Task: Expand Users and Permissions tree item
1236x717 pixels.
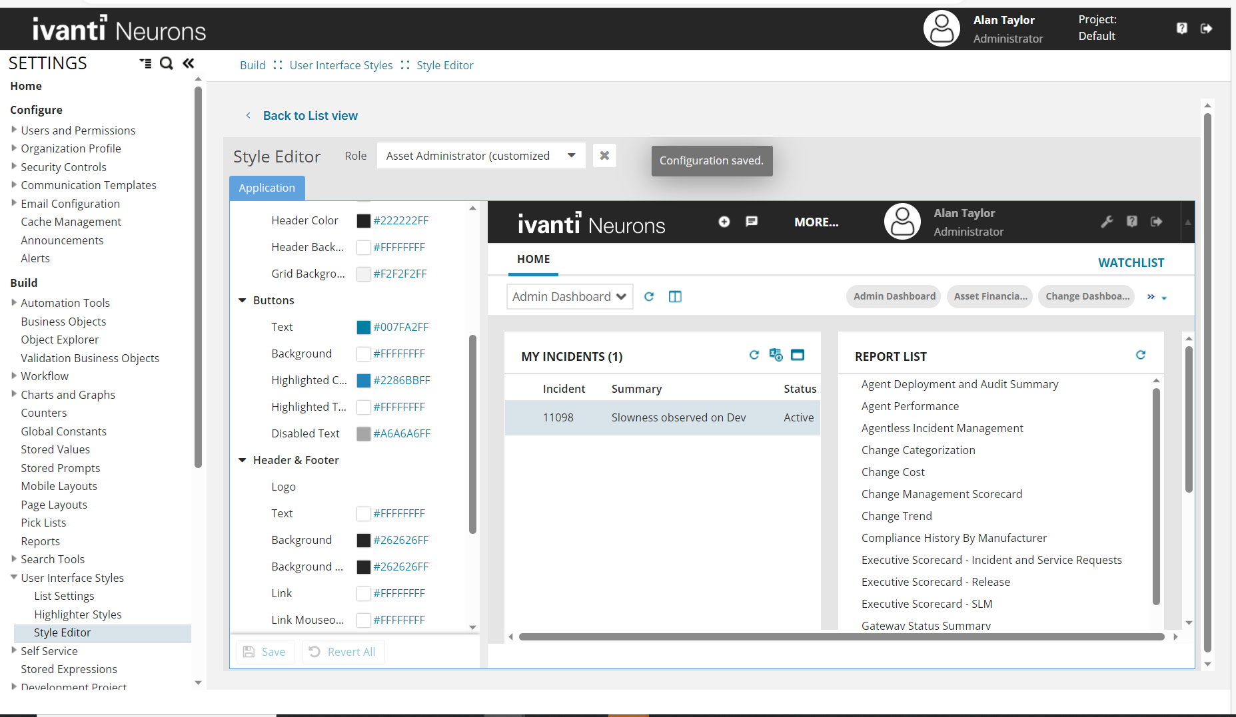Action: (14, 130)
